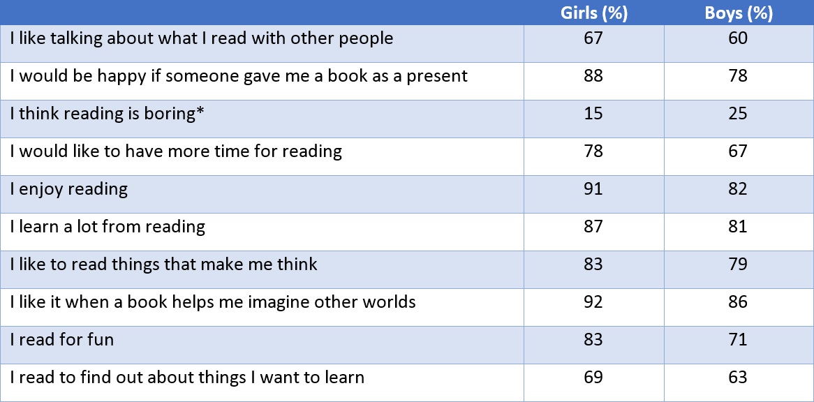
Task: Select the Boys value 60 cell
Action: point(739,43)
